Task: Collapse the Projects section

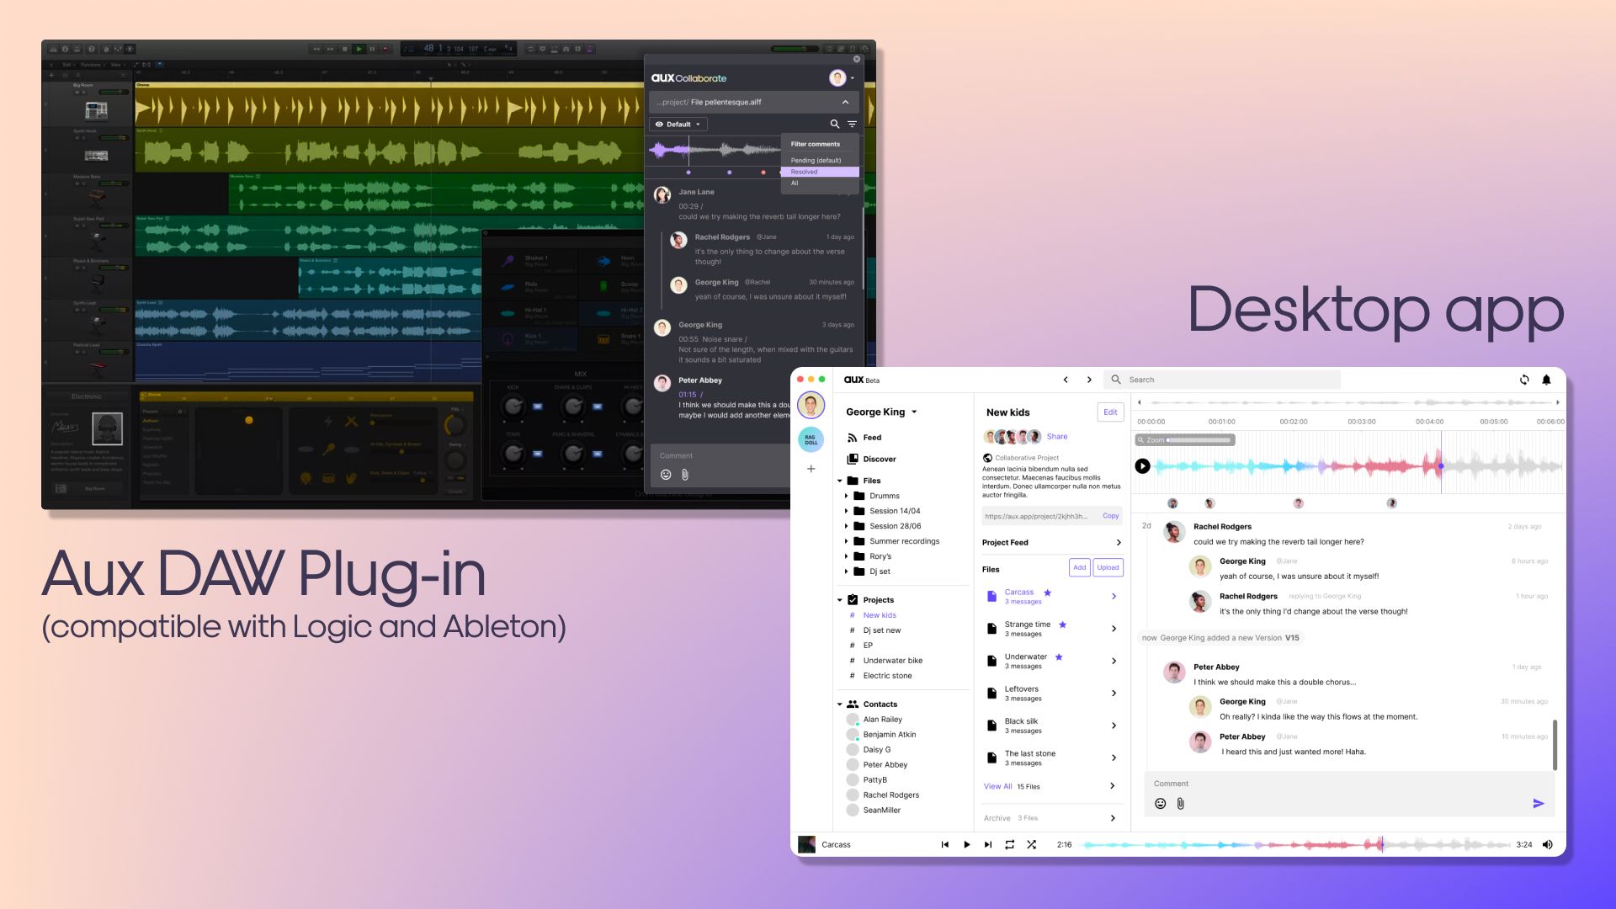Action: tap(840, 600)
